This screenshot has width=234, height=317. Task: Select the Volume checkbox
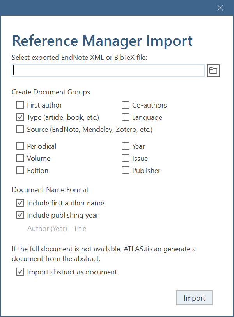click(20, 158)
